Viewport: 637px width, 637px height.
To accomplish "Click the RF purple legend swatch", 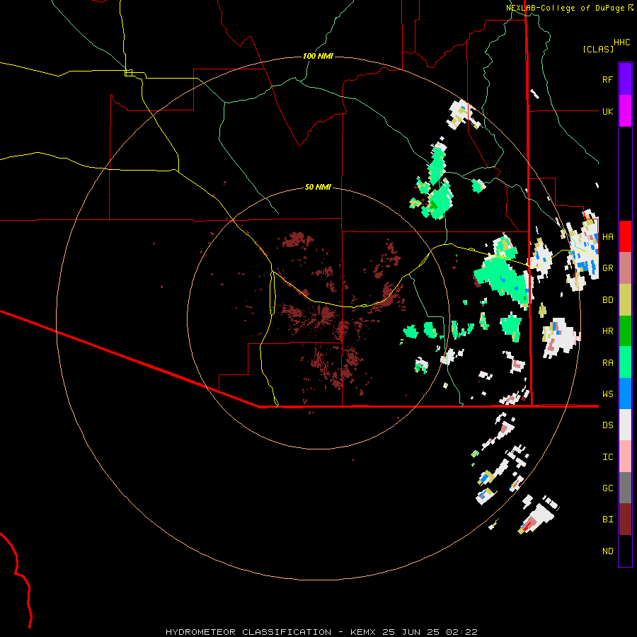I will click(625, 79).
